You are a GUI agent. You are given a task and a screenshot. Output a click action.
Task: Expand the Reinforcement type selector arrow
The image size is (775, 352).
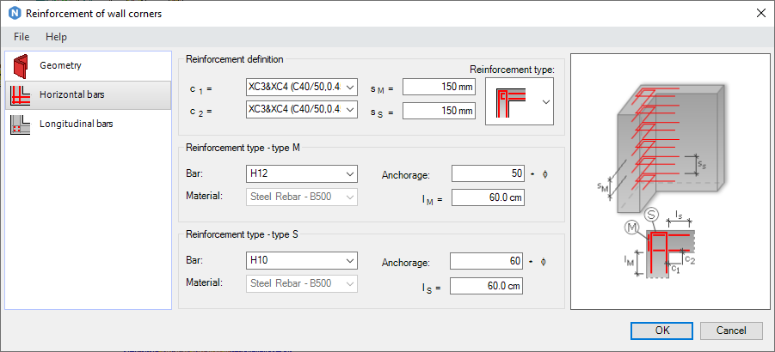[x=545, y=101]
